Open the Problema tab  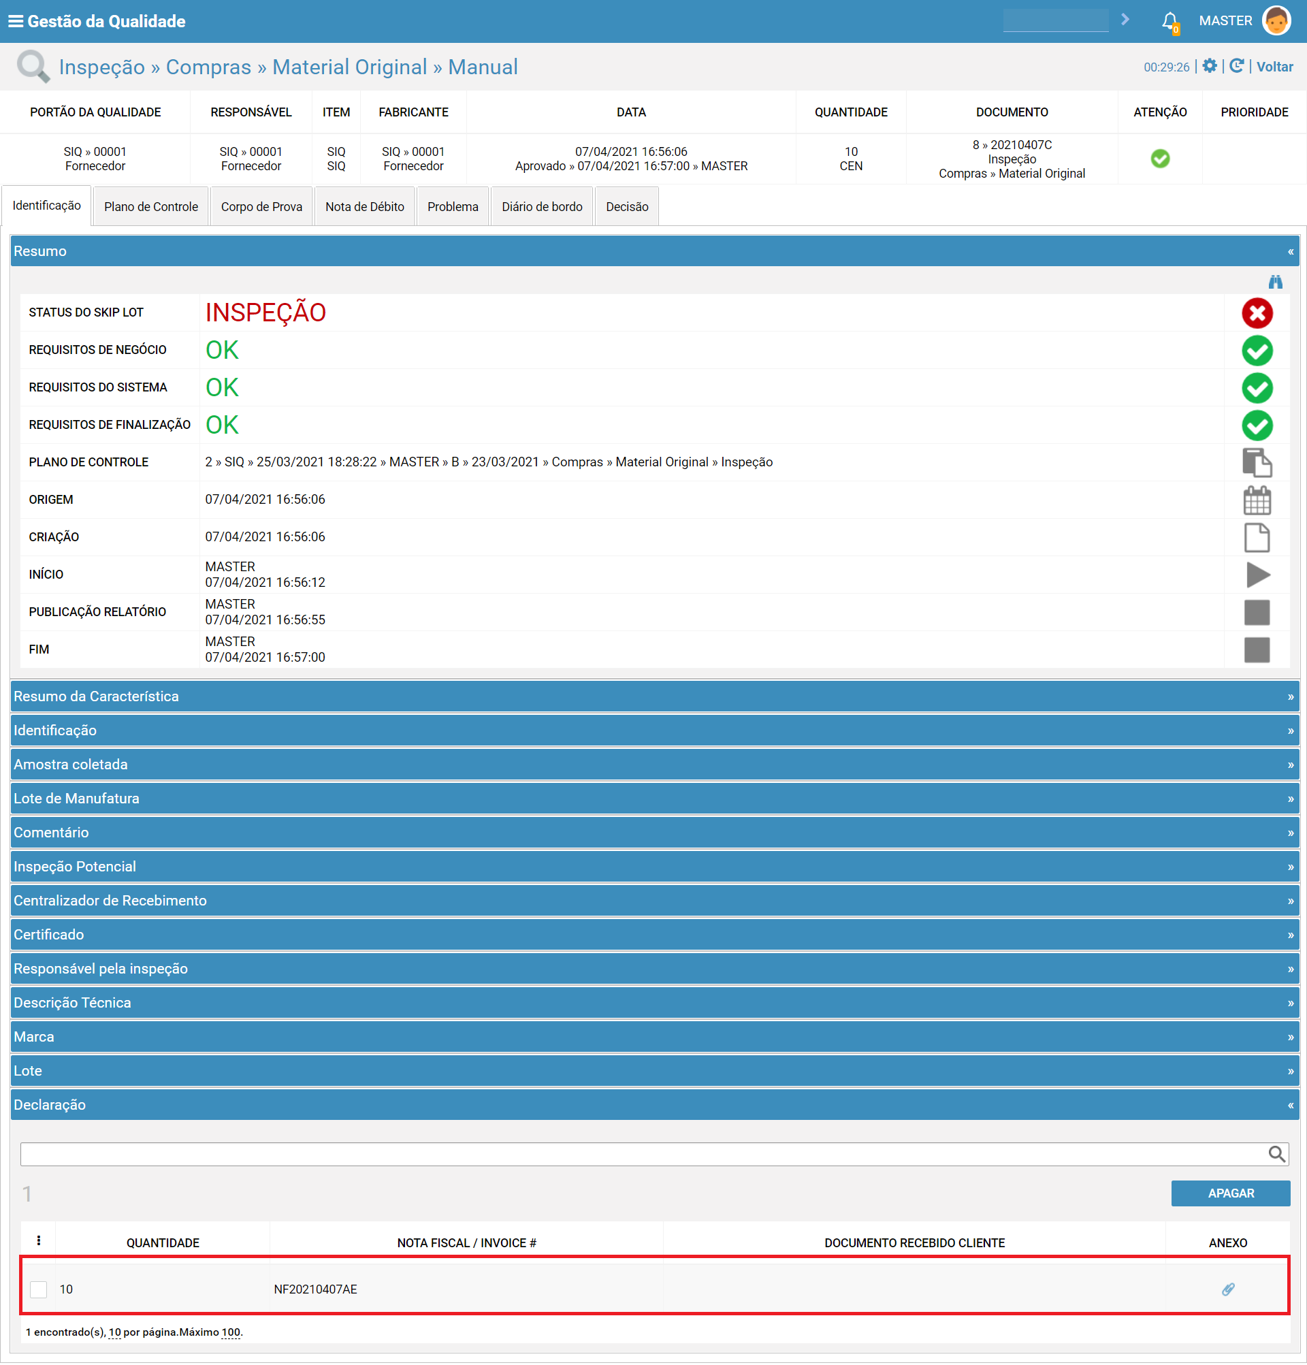453,207
